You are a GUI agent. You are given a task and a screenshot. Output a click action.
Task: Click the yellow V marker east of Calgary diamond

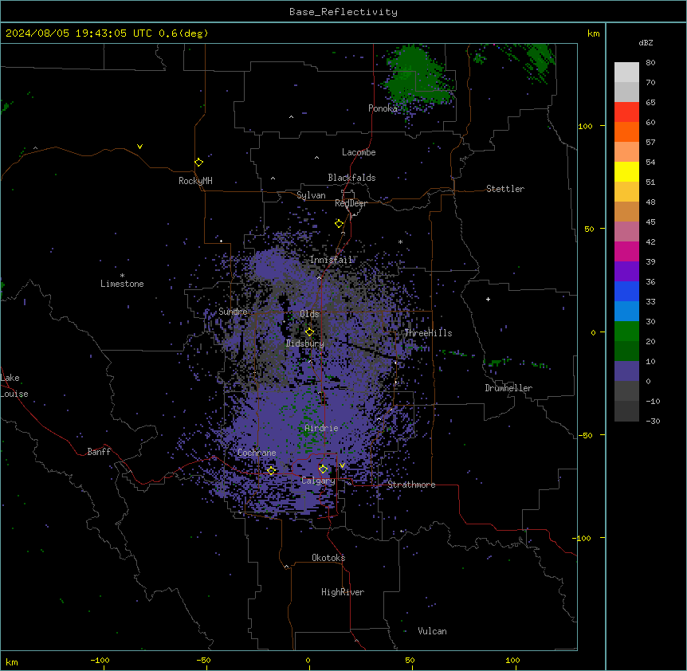click(x=342, y=465)
